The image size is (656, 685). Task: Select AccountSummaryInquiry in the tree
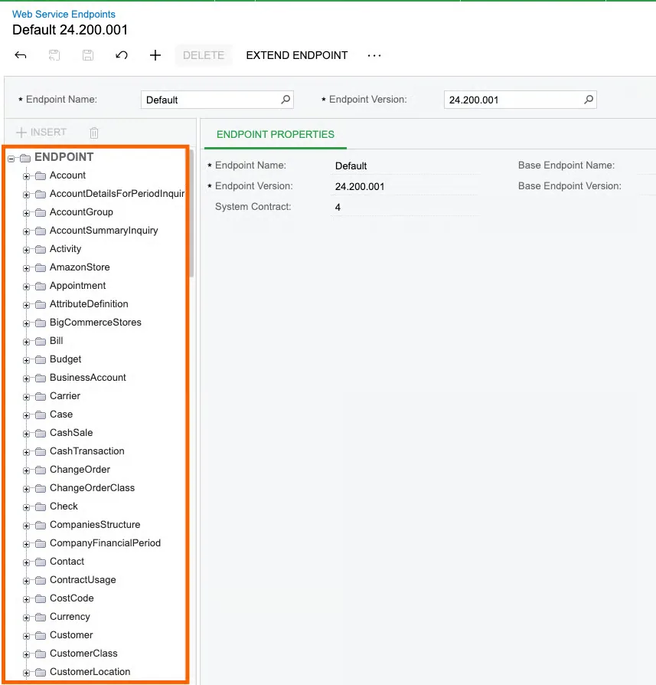click(104, 230)
